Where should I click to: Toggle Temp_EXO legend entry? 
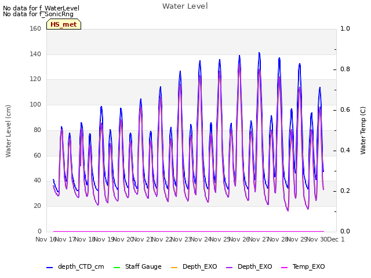tap(303, 266)
